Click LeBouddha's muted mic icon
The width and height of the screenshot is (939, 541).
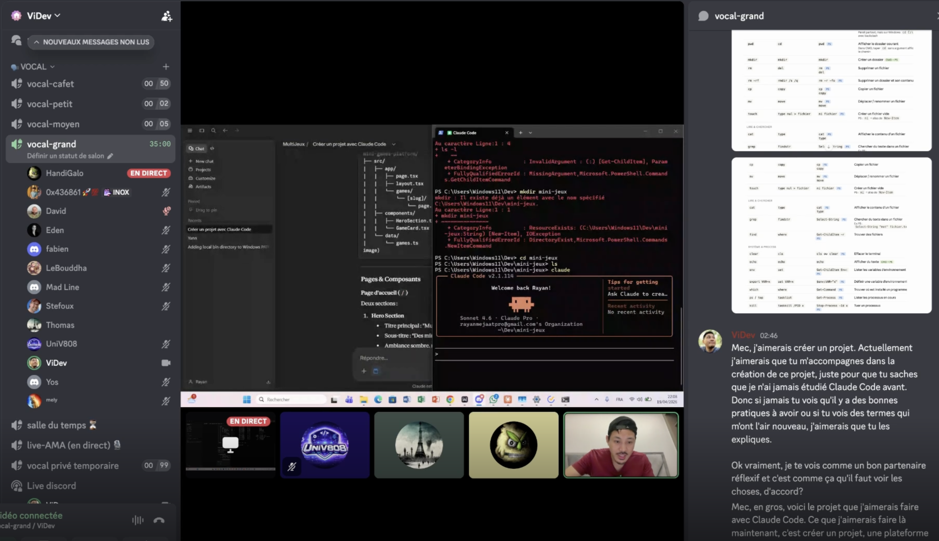click(166, 268)
